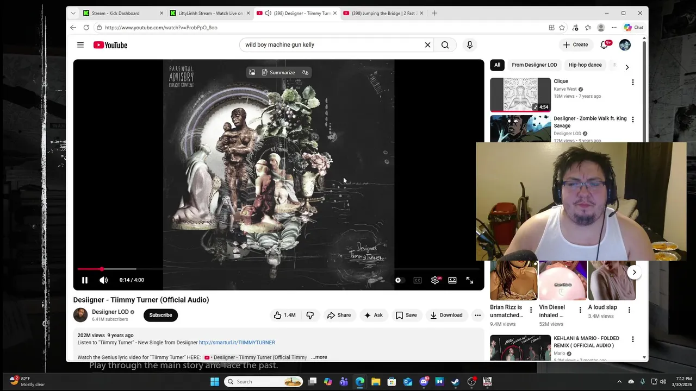
Task: Enter fullscreen video mode
Action: [x=470, y=280]
